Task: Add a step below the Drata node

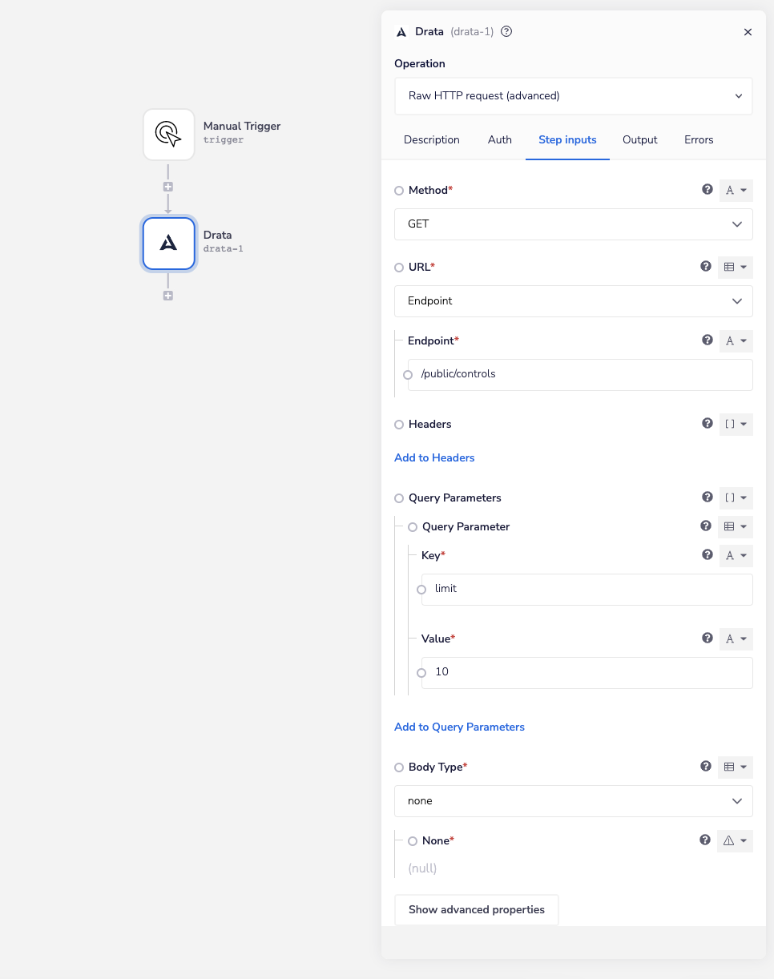Action: coord(168,296)
